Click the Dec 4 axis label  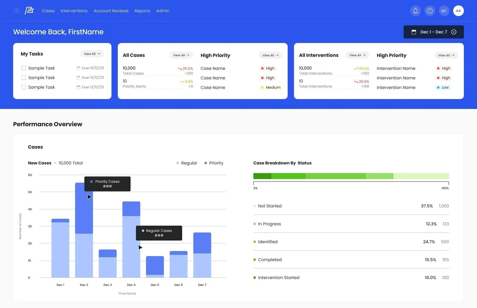(x=131, y=285)
